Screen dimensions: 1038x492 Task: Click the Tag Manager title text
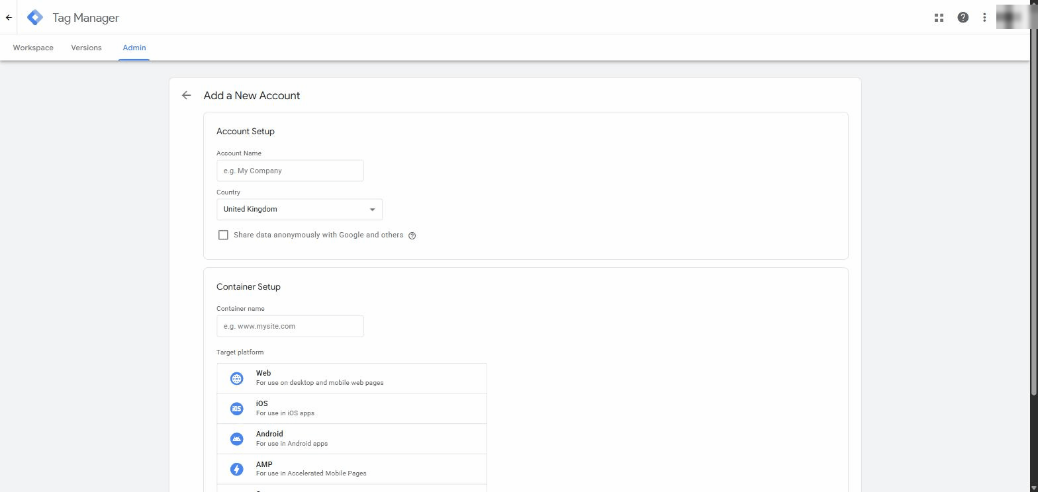pyautogui.click(x=86, y=18)
